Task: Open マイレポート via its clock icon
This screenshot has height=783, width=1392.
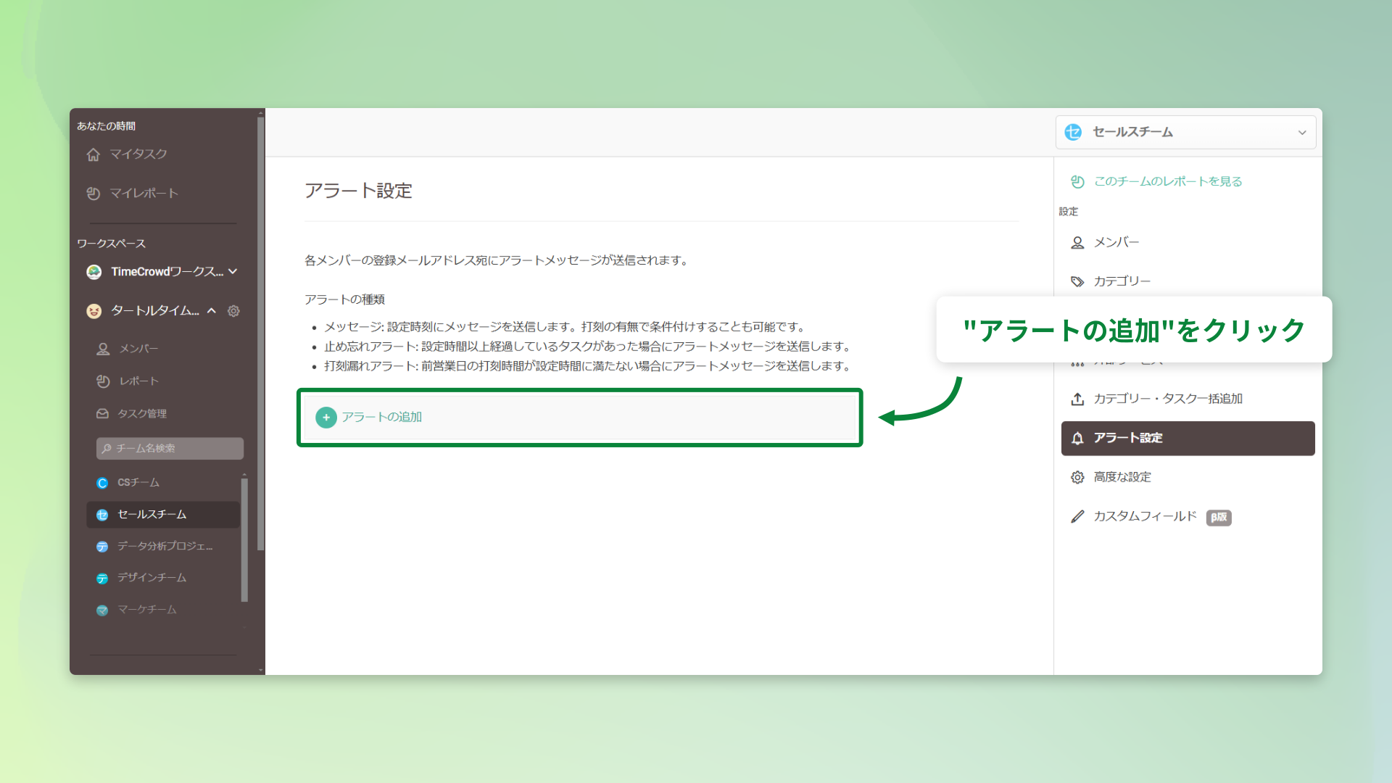Action: (x=93, y=194)
